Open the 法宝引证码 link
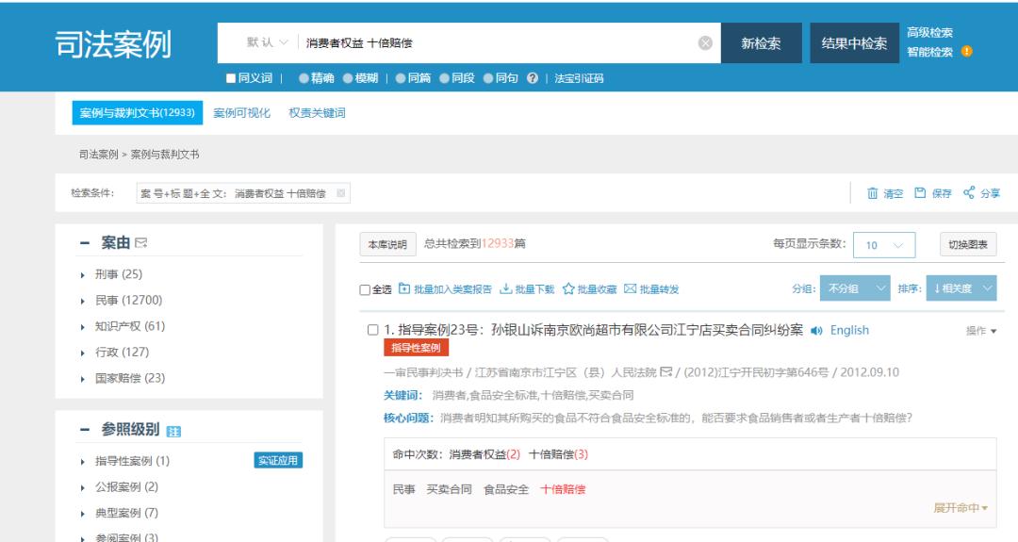 (x=579, y=78)
